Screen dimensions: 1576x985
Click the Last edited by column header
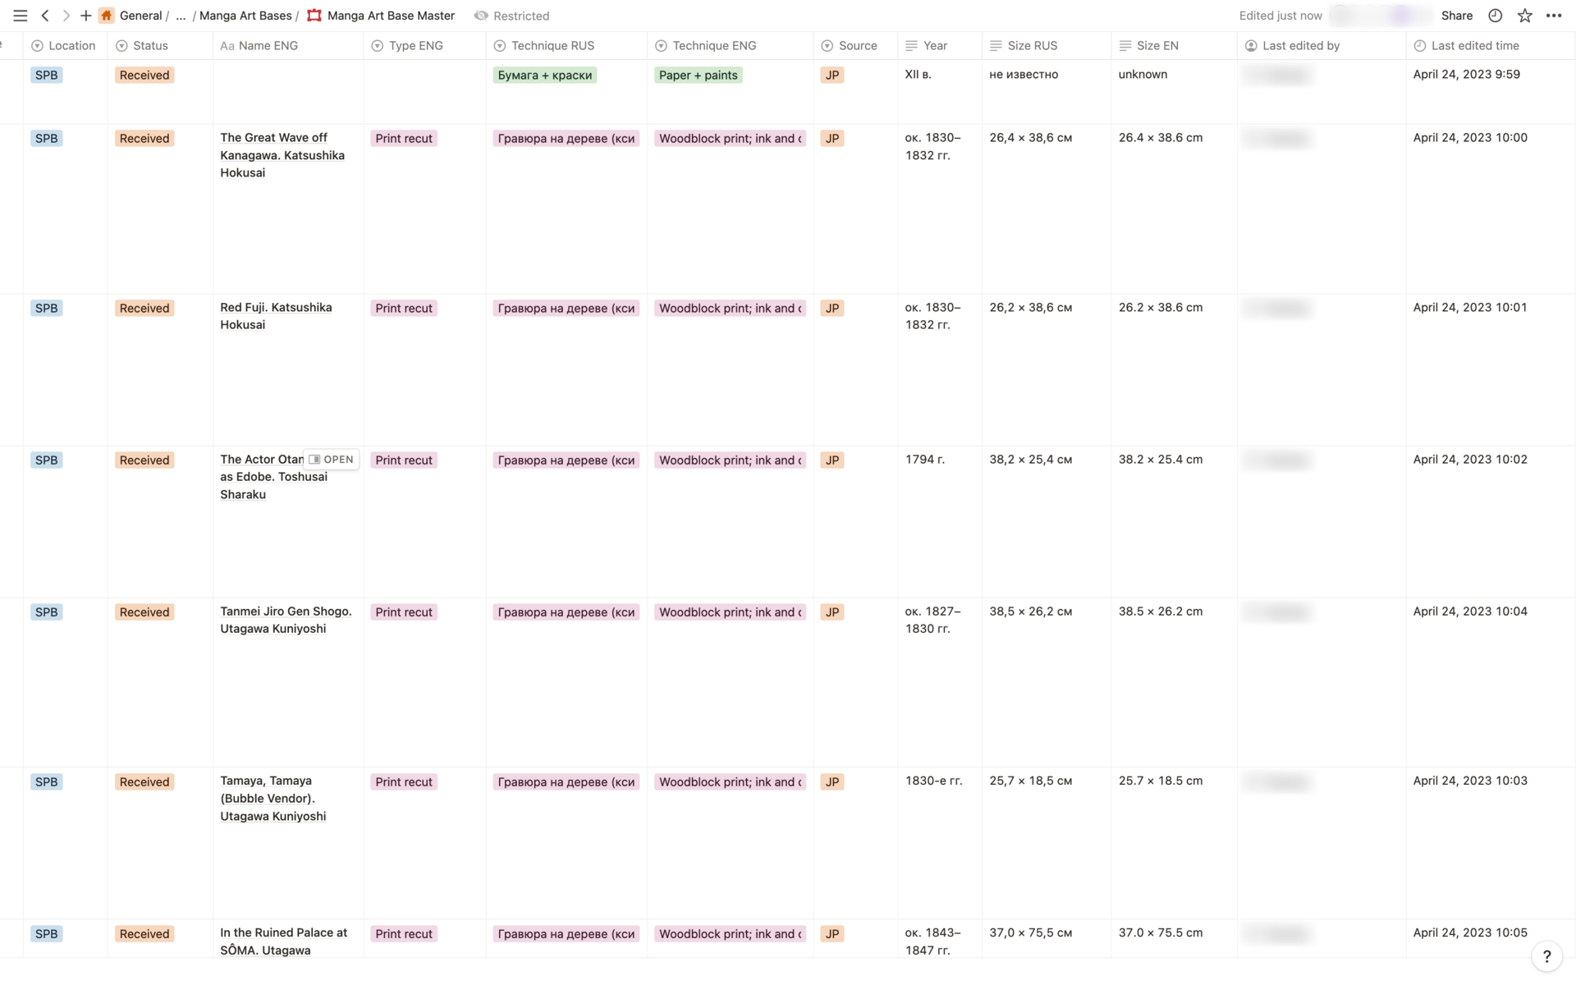click(x=1322, y=46)
